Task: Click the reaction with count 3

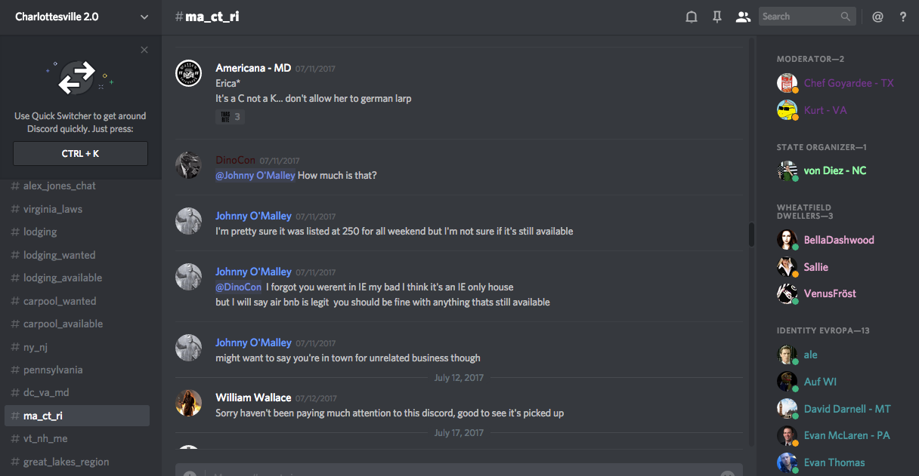Action: (230, 117)
